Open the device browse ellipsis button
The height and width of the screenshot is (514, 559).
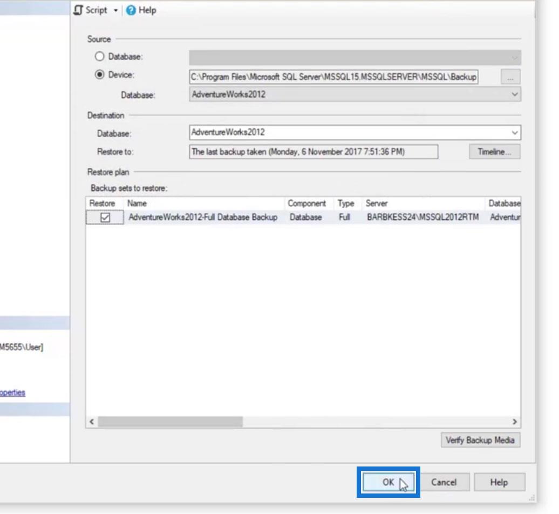point(510,77)
